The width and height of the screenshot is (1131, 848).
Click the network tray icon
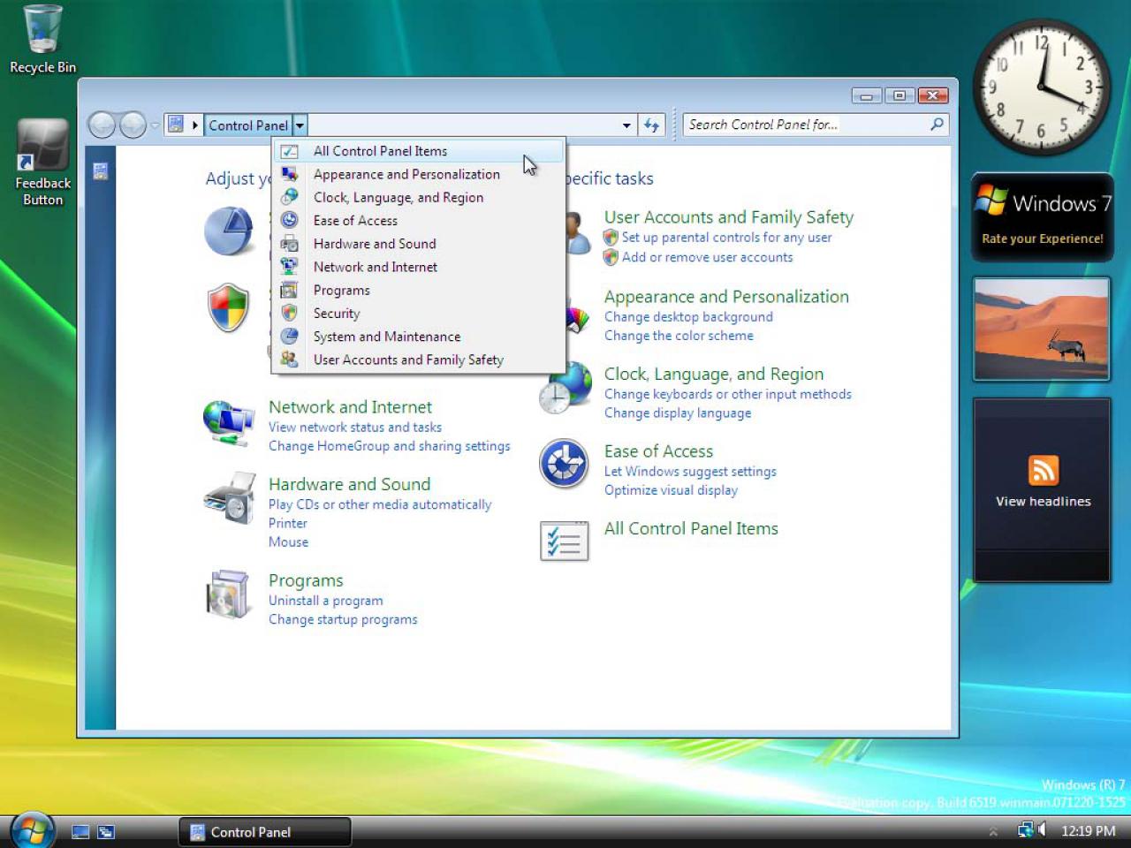[x=1025, y=830]
